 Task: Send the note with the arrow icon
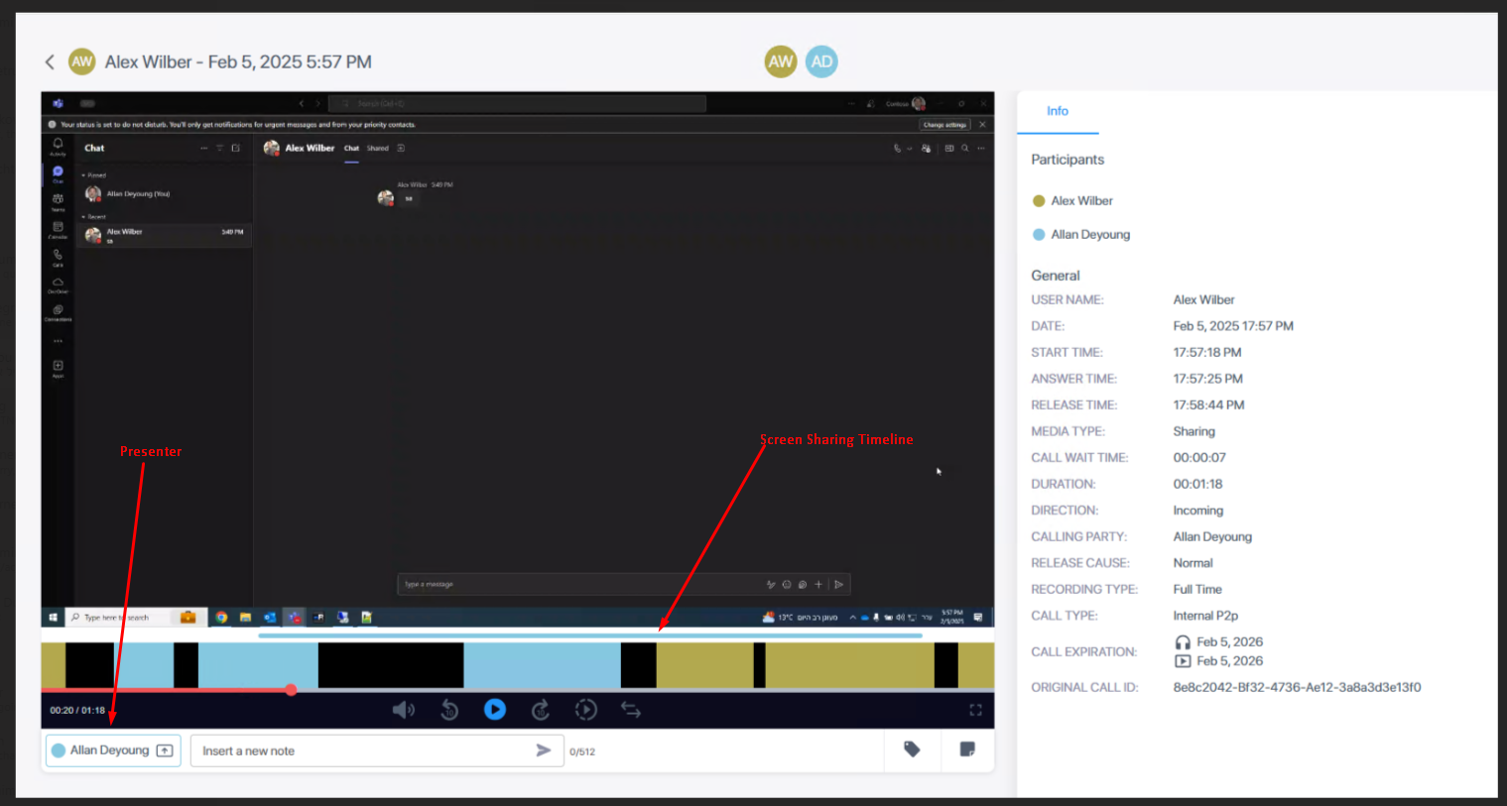tap(544, 750)
